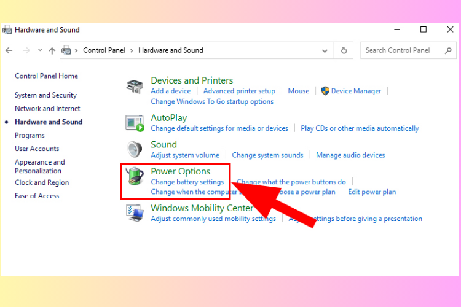
Task: Open AutoPlay heading link
Action: (169, 118)
